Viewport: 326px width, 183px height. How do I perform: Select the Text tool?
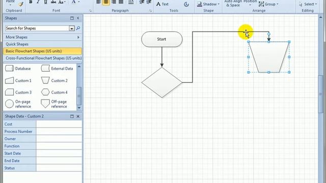(x=162, y=4)
